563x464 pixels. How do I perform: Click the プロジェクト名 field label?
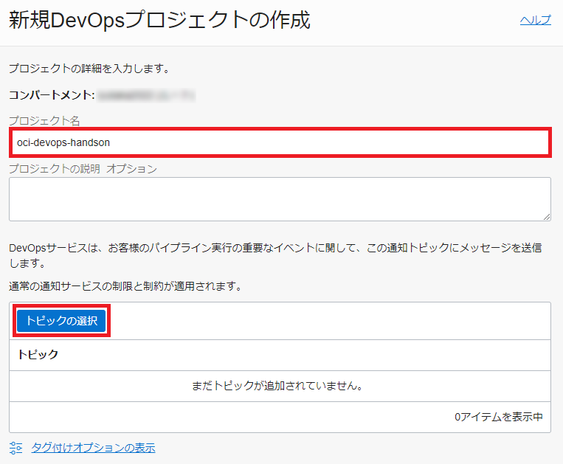[x=44, y=120]
